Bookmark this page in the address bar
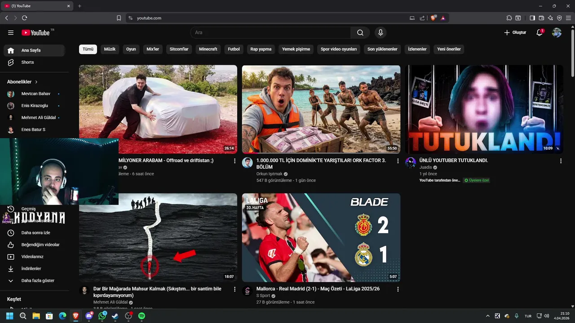 (119, 18)
